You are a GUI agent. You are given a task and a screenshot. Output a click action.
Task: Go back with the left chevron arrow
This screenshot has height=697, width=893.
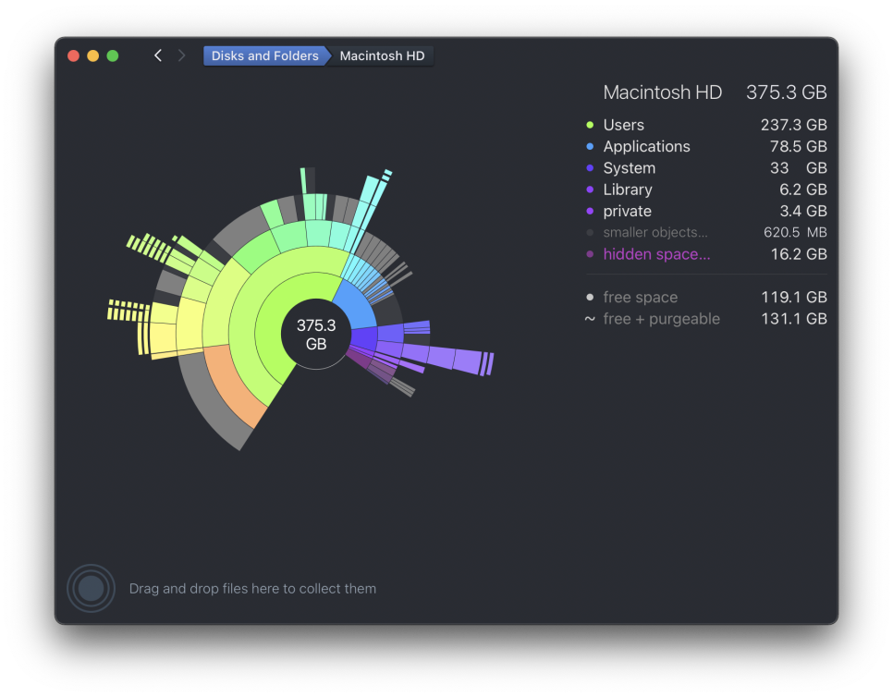click(158, 55)
